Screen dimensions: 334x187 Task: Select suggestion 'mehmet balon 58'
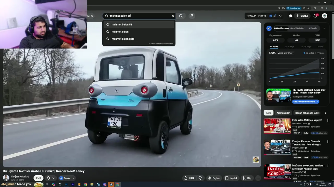click(139, 24)
